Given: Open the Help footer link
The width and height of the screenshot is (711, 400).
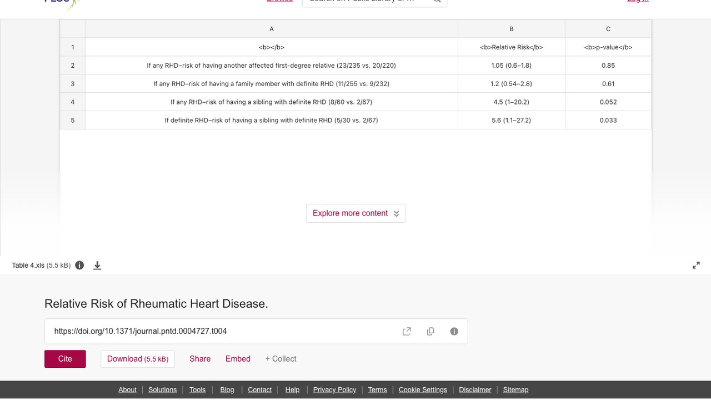Looking at the screenshot, I should 292,390.
